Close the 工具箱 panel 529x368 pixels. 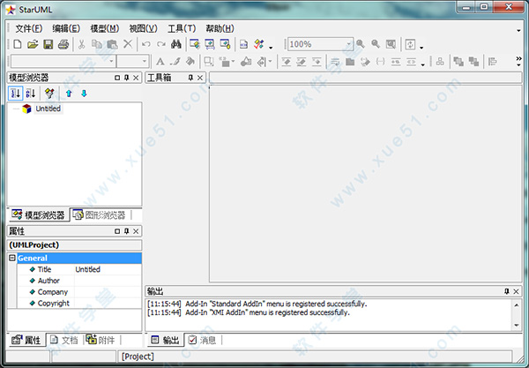[x=200, y=78]
